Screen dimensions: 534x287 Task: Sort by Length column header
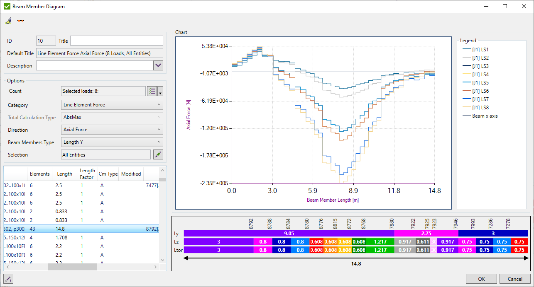[65, 174]
